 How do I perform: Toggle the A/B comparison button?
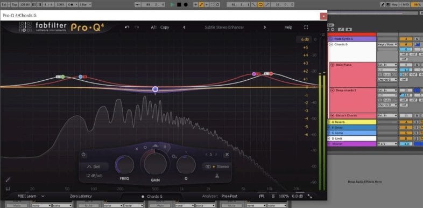pos(154,27)
